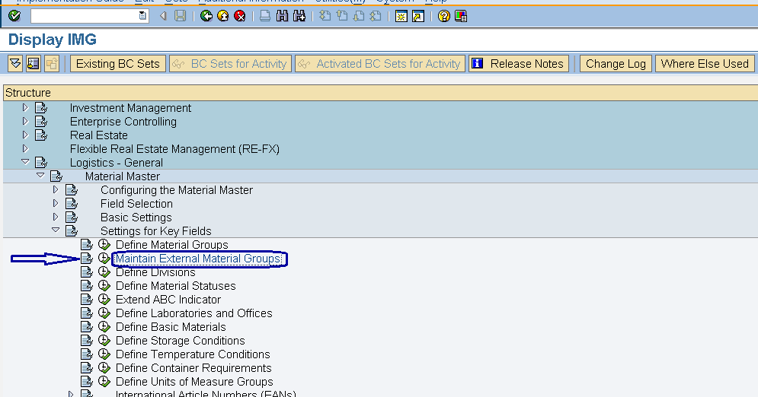Run the execute icon for Define Divisions
This screenshot has height=397, width=758.
(104, 272)
